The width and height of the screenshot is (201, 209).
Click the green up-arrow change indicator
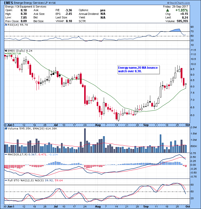coord(168,10)
